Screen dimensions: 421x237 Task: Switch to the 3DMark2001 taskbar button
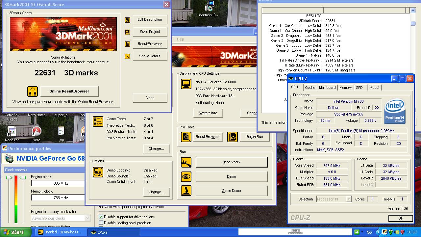click(61, 232)
